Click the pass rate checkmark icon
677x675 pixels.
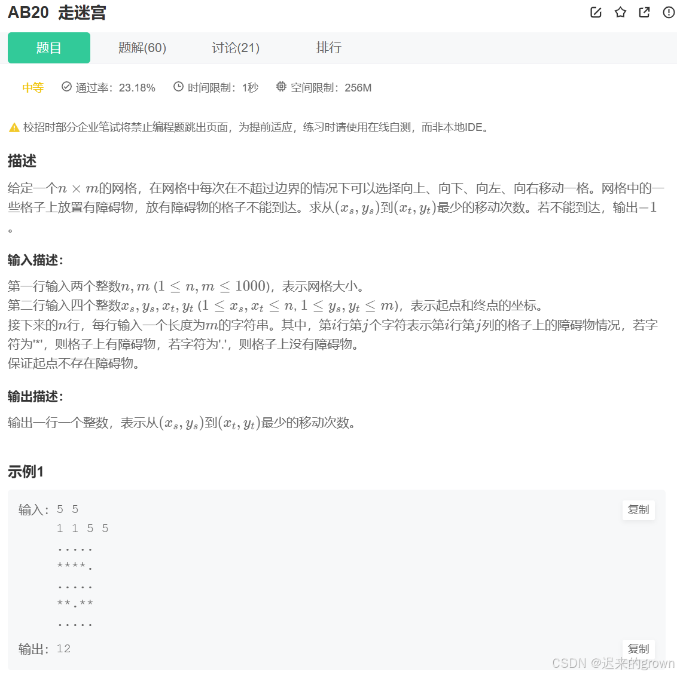coord(66,87)
